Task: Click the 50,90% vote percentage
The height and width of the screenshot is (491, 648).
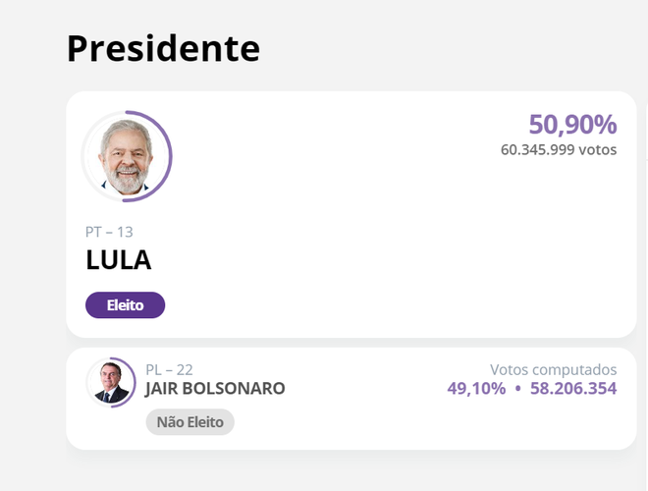Action: coord(572,125)
